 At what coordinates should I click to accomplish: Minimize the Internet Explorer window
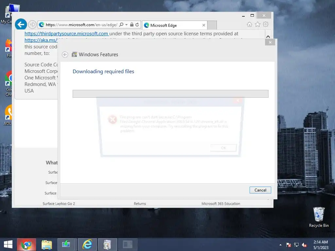[243, 16]
